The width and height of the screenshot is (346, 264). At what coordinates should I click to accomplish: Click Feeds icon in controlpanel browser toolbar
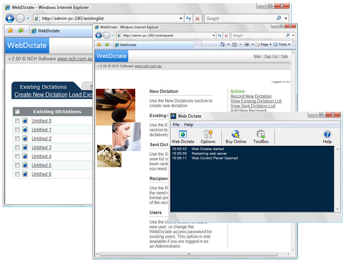click(x=235, y=45)
